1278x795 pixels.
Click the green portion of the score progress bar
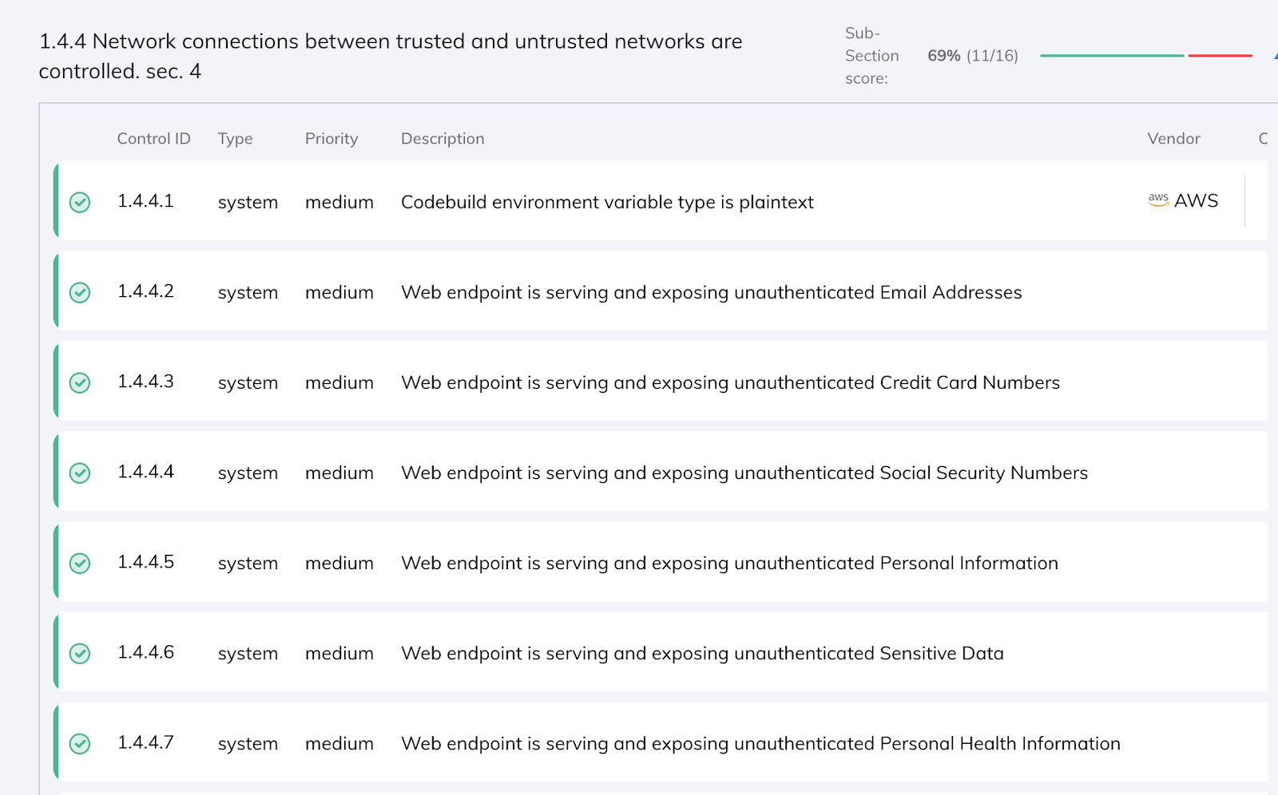[x=1110, y=56]
